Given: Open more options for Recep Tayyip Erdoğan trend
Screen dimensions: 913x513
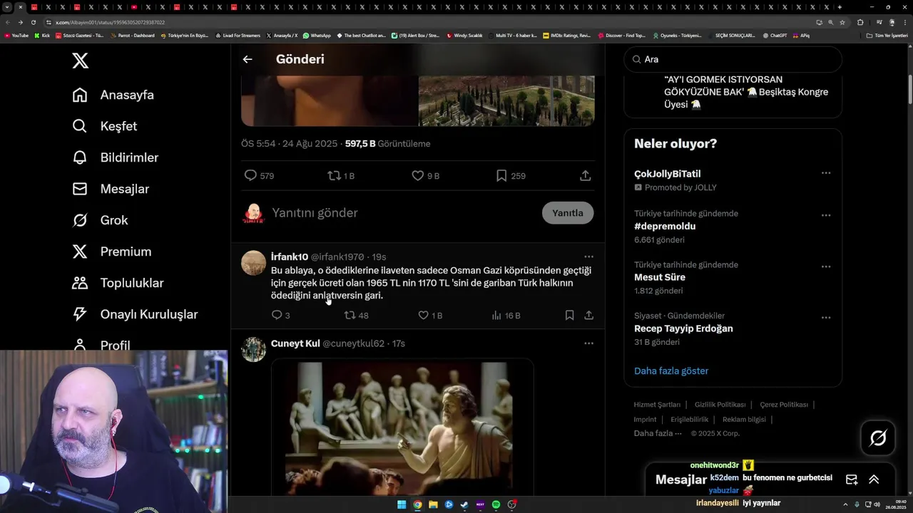Looking at the screenshot, I should pyautogui.click(x=826, y=318).
